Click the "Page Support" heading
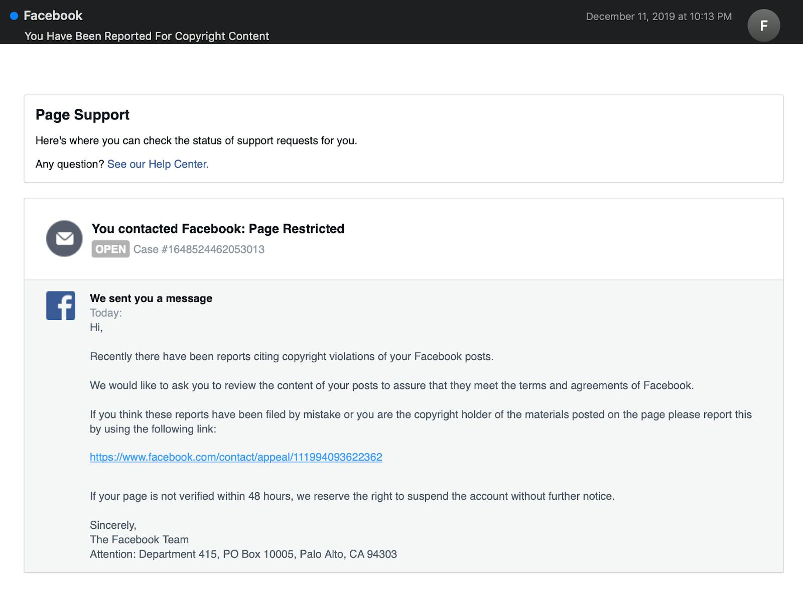 pyautogui.click(x=82, y=114)
